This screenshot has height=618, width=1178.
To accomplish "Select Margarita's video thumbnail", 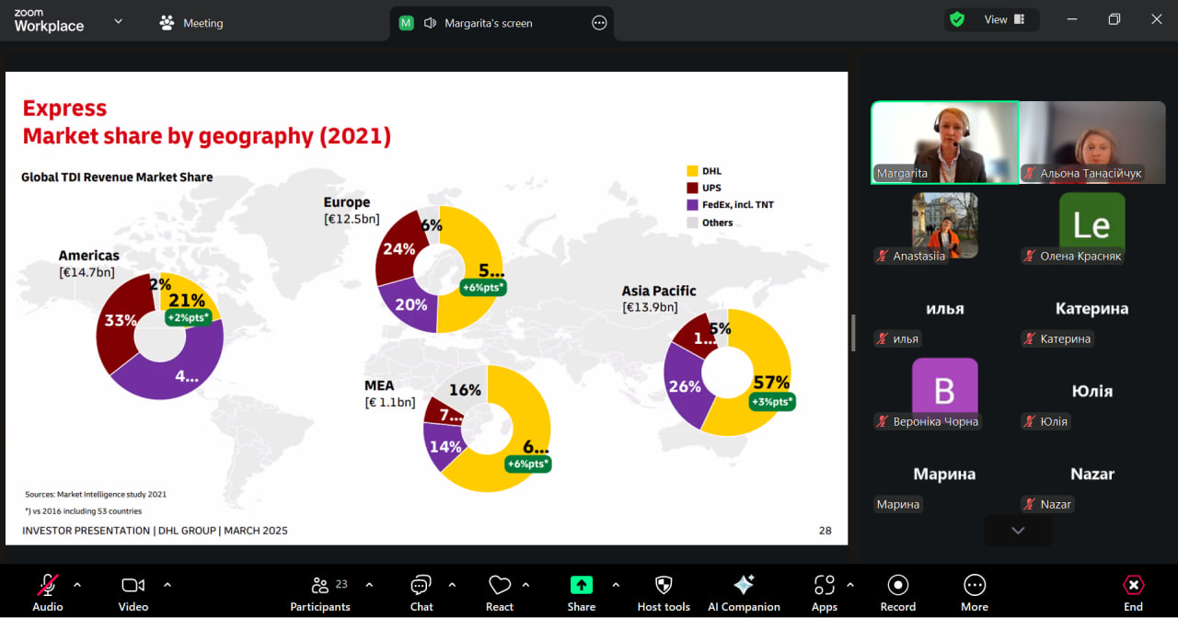I will click(x=944, y=143).
